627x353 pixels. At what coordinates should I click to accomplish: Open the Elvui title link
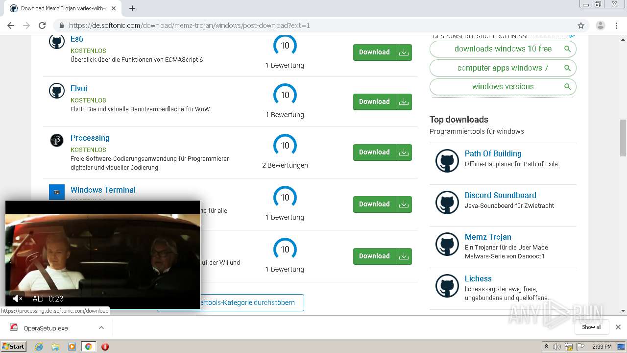pos(79,88)
